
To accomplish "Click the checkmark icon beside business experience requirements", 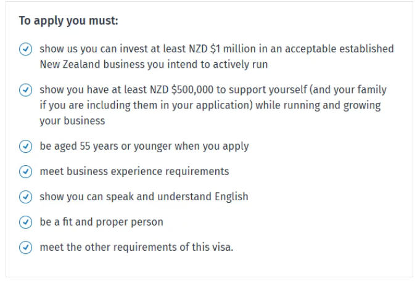I will (x=25, y=172).
